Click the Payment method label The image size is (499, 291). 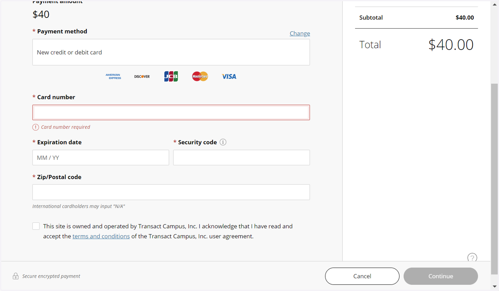coord(62,31)
